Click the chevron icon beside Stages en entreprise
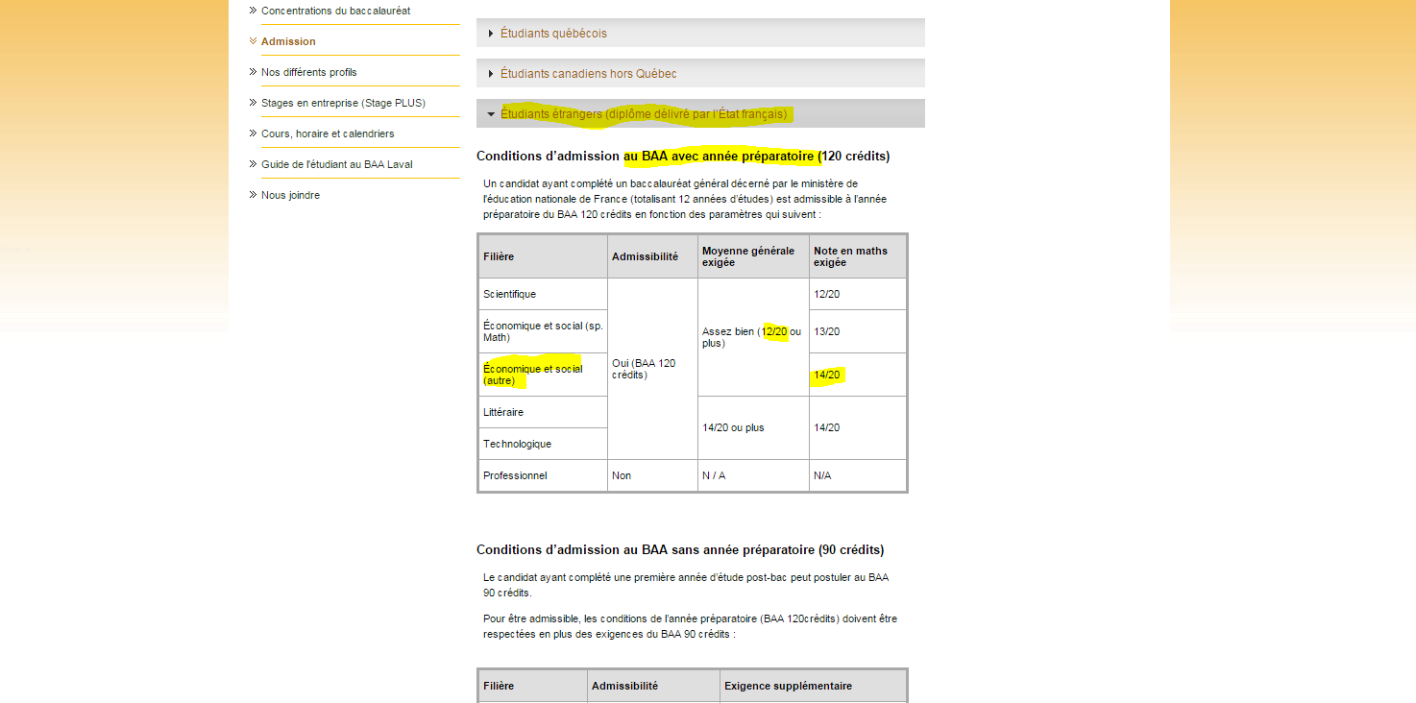This screenshot has height=703, width=1416. (x=252, y=103)
